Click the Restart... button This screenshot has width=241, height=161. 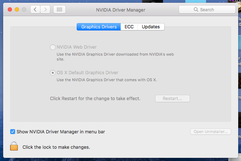coord(172,99)
